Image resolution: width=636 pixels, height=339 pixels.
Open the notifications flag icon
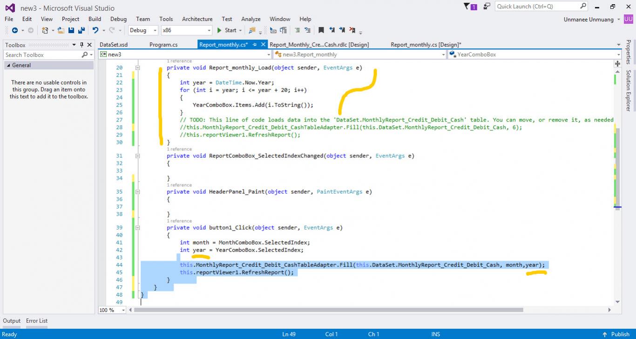470,7
